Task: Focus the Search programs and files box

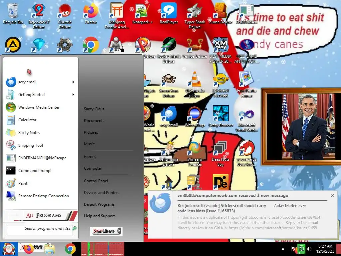Action: 40,230
